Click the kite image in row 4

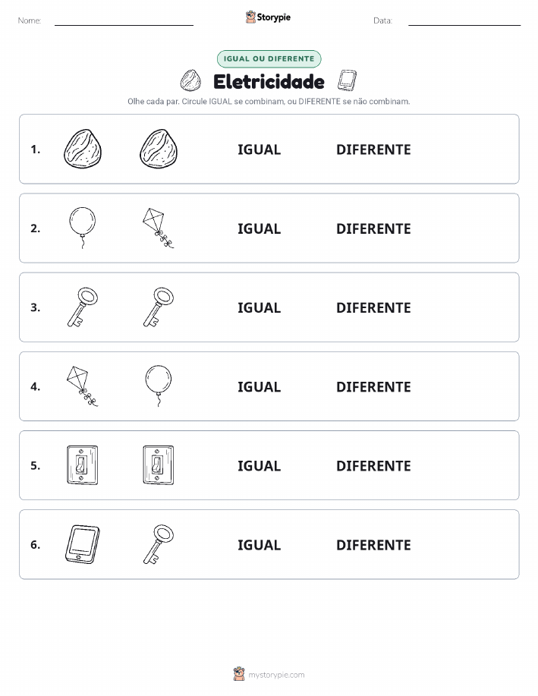coord(82,386)
